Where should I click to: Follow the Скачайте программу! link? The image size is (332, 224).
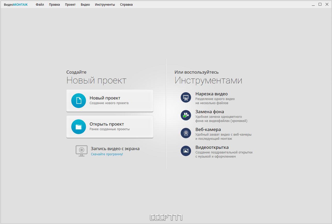(107, 154)
